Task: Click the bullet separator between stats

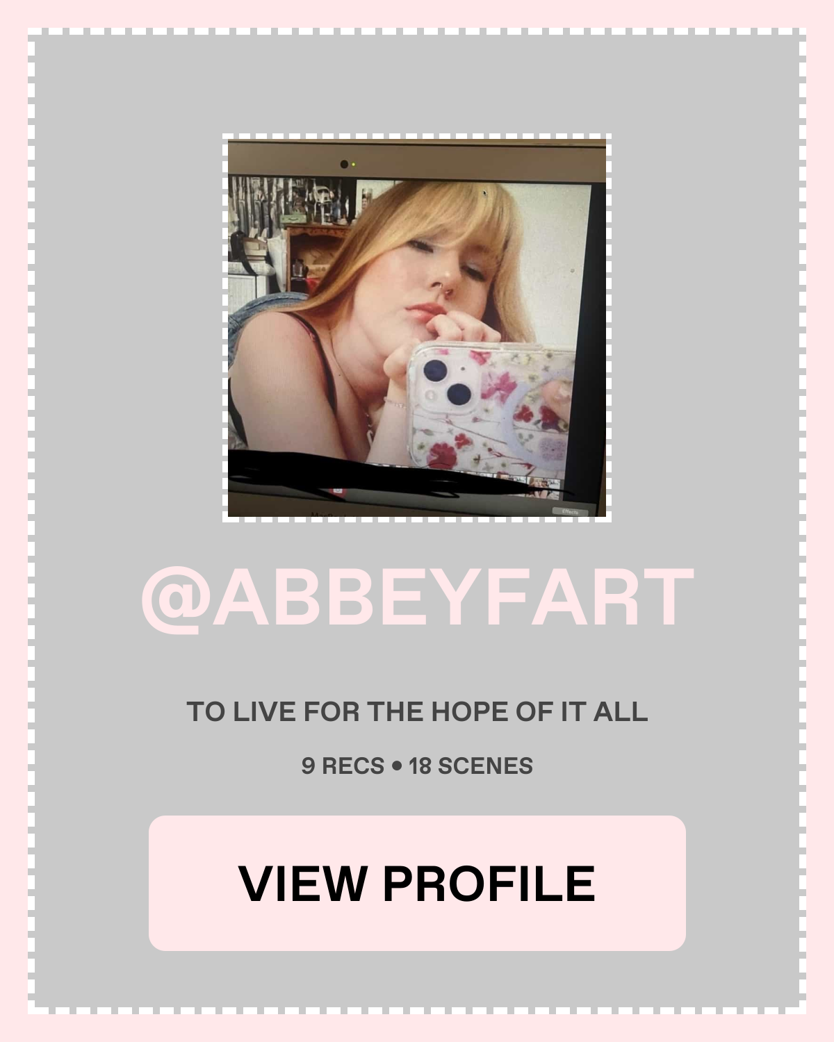Action: [x=397, y=766]
